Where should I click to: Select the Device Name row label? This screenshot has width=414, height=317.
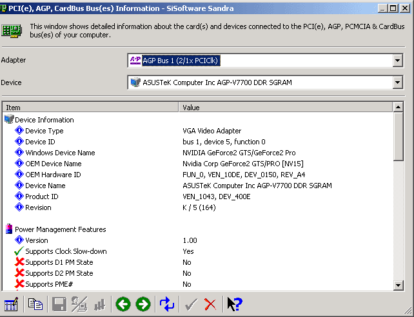click(x=45, y=186)
